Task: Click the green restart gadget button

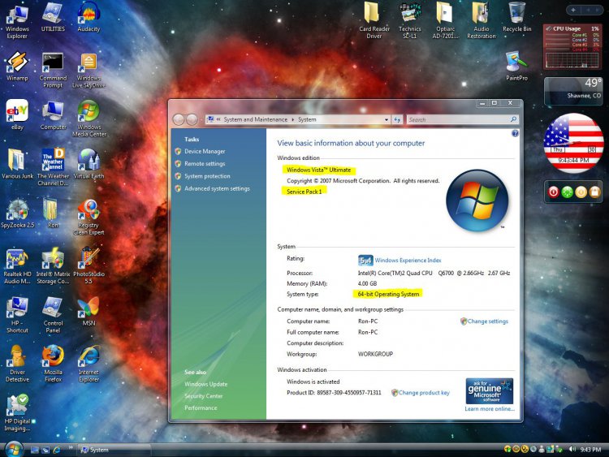Action: [567, 192]
